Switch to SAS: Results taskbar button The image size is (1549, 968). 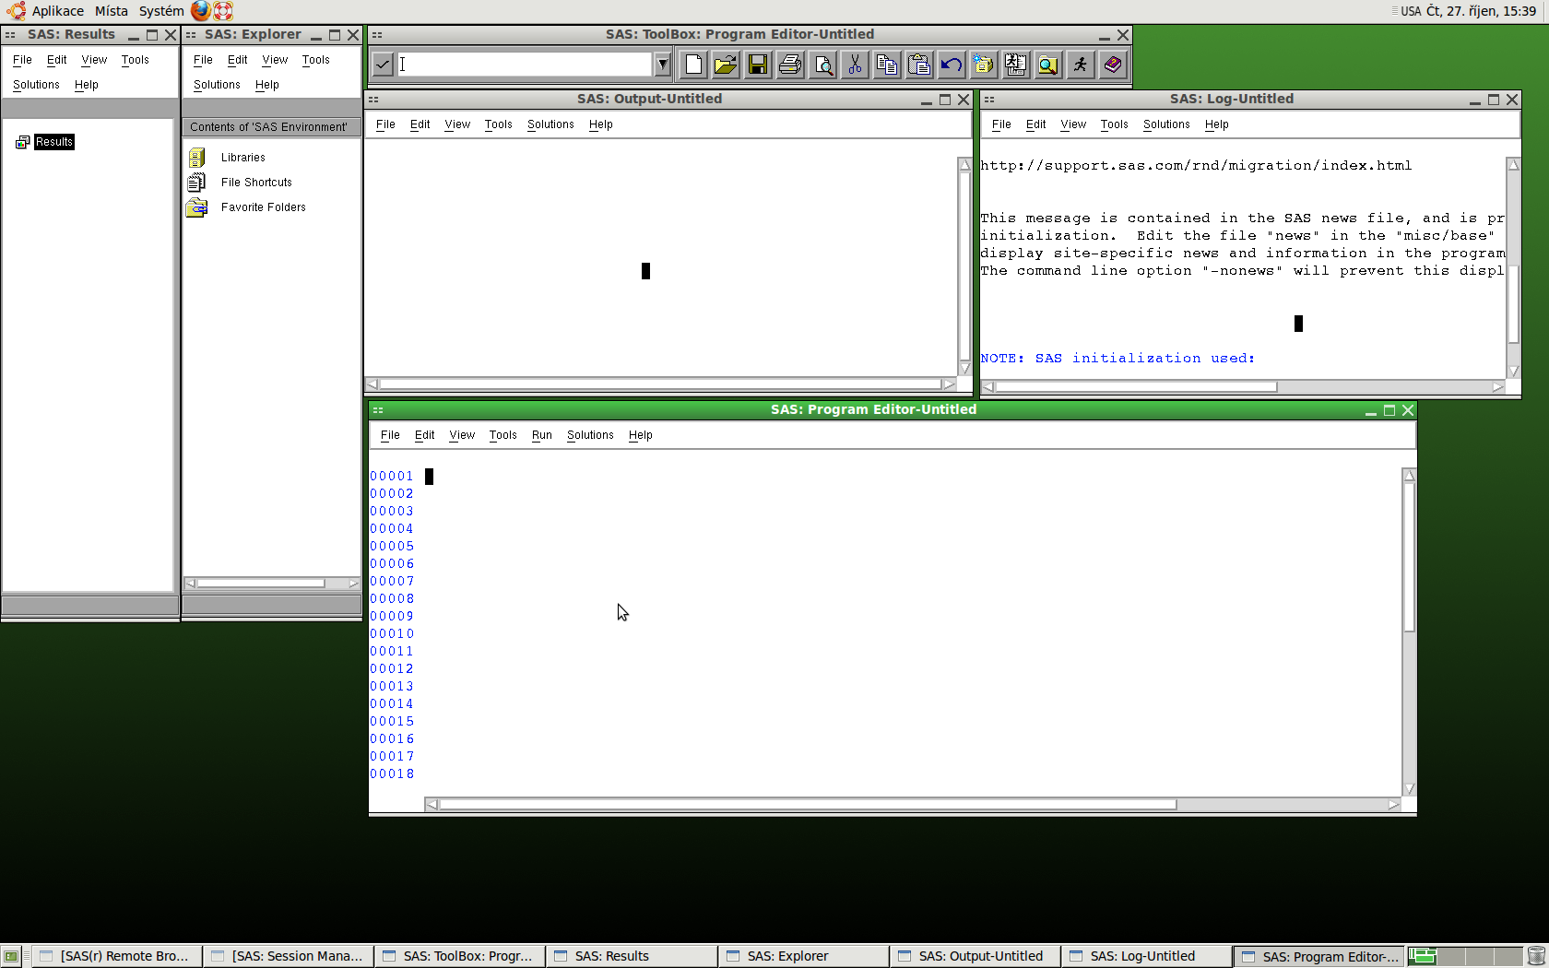click(631, 956)
